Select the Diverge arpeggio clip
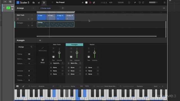The image size is (180, 101). 56,24
